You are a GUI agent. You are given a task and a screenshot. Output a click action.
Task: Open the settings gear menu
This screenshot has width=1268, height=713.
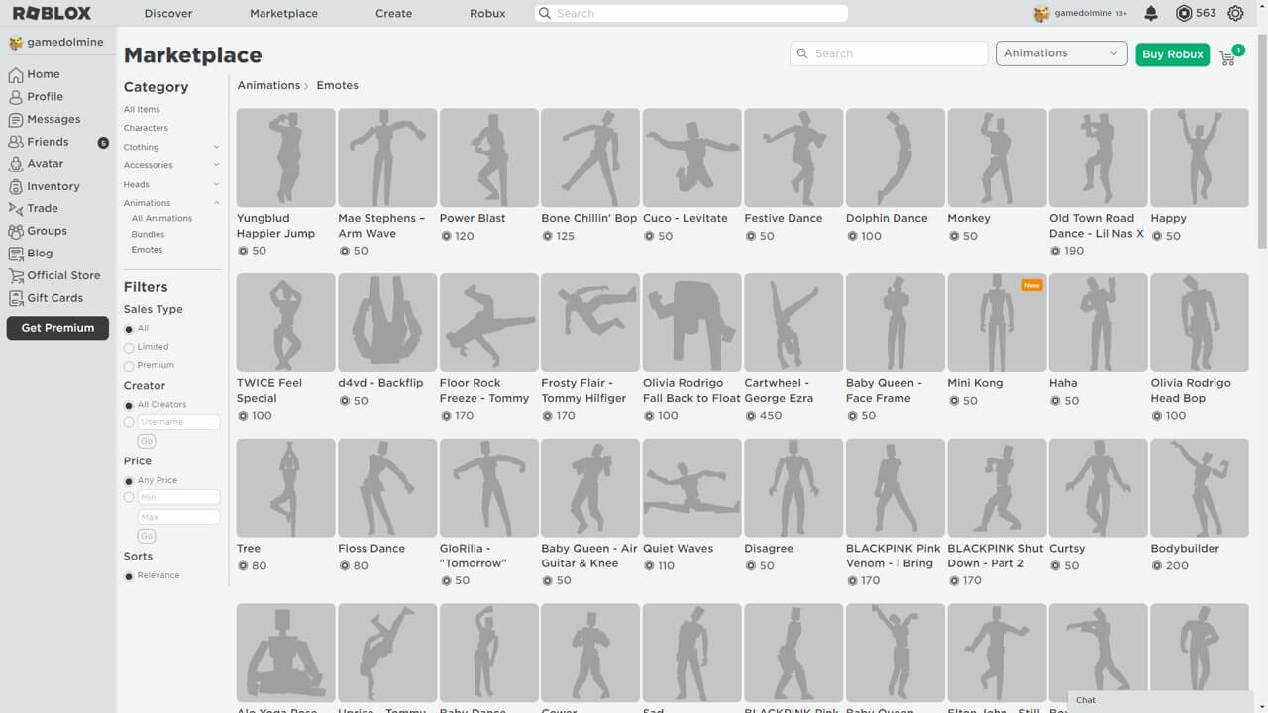1235,13
